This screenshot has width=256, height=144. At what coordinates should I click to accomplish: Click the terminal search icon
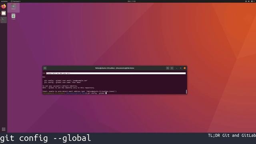coord(168,68)
